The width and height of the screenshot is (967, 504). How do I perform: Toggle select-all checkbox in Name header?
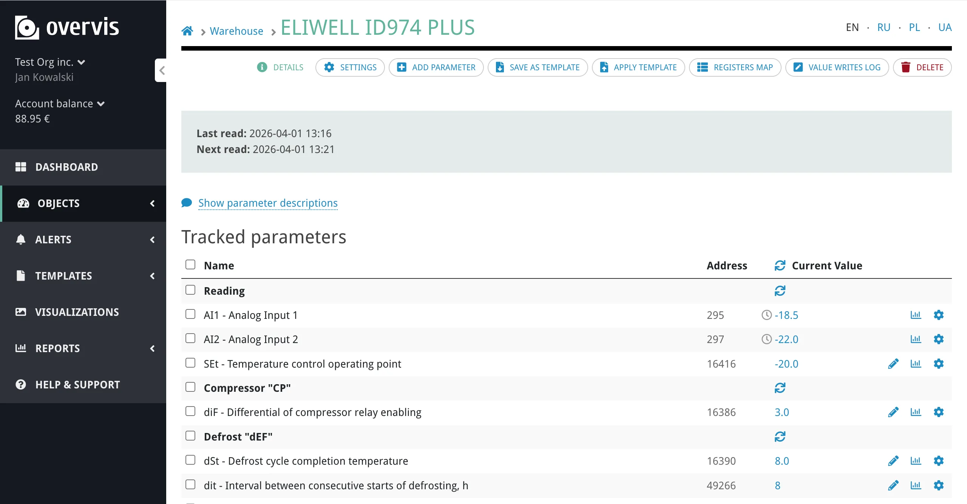[x=190, y=264]
